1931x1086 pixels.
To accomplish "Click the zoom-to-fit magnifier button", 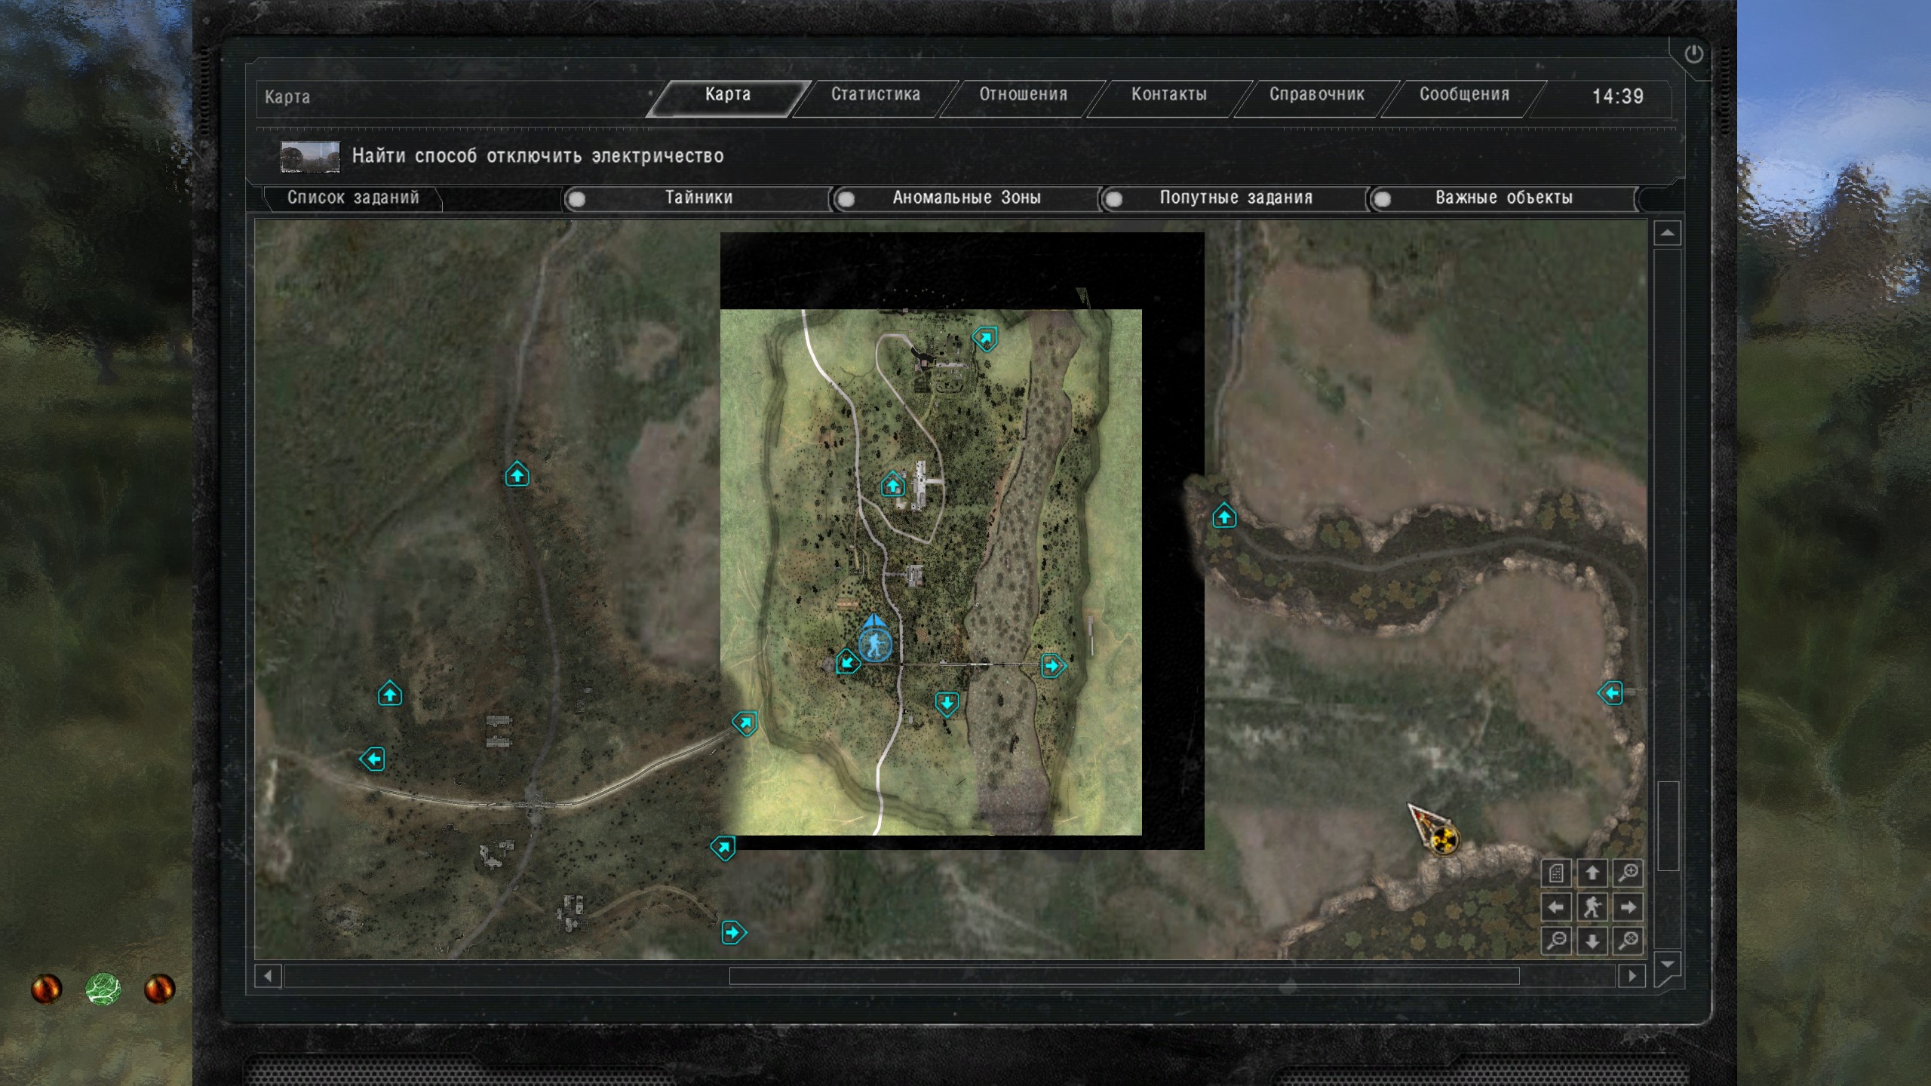I will pyautogui.click(x=1628, y=940).
